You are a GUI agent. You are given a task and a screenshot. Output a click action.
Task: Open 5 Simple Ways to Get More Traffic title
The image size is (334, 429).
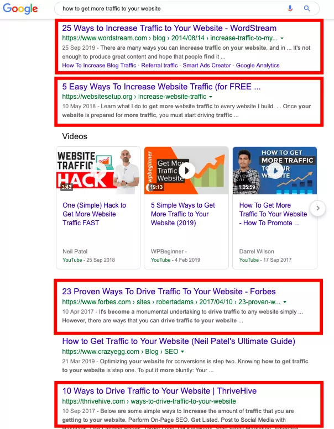[182, 214]
